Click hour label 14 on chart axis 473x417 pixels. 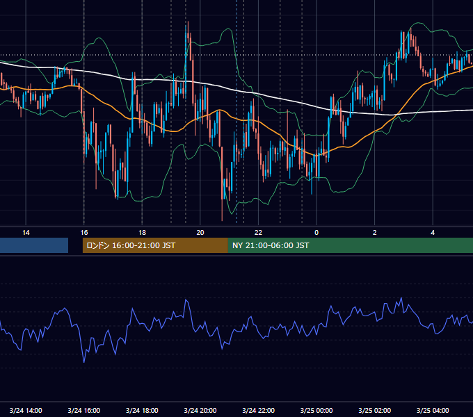[26, 233]
